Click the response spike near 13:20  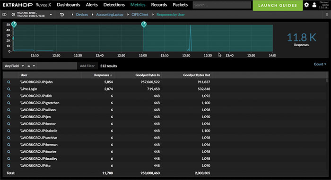191,38
